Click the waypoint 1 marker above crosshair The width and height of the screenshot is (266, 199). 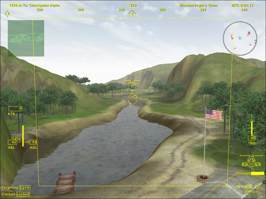coord(132,86)
